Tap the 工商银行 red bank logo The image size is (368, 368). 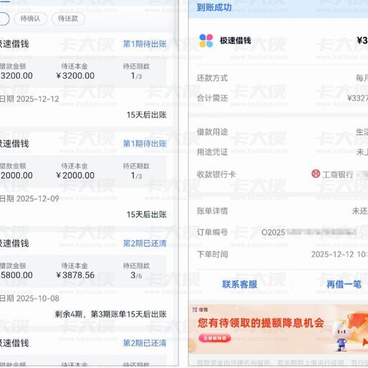(316, 174)
